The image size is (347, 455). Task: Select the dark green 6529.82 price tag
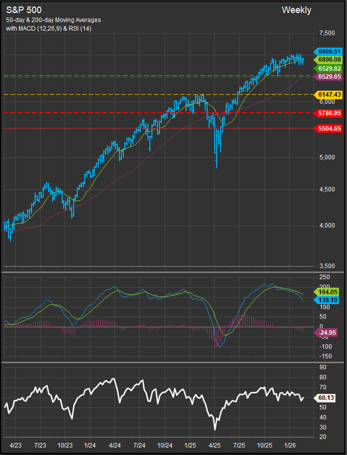pyautogui.click(x=328, y=68)
